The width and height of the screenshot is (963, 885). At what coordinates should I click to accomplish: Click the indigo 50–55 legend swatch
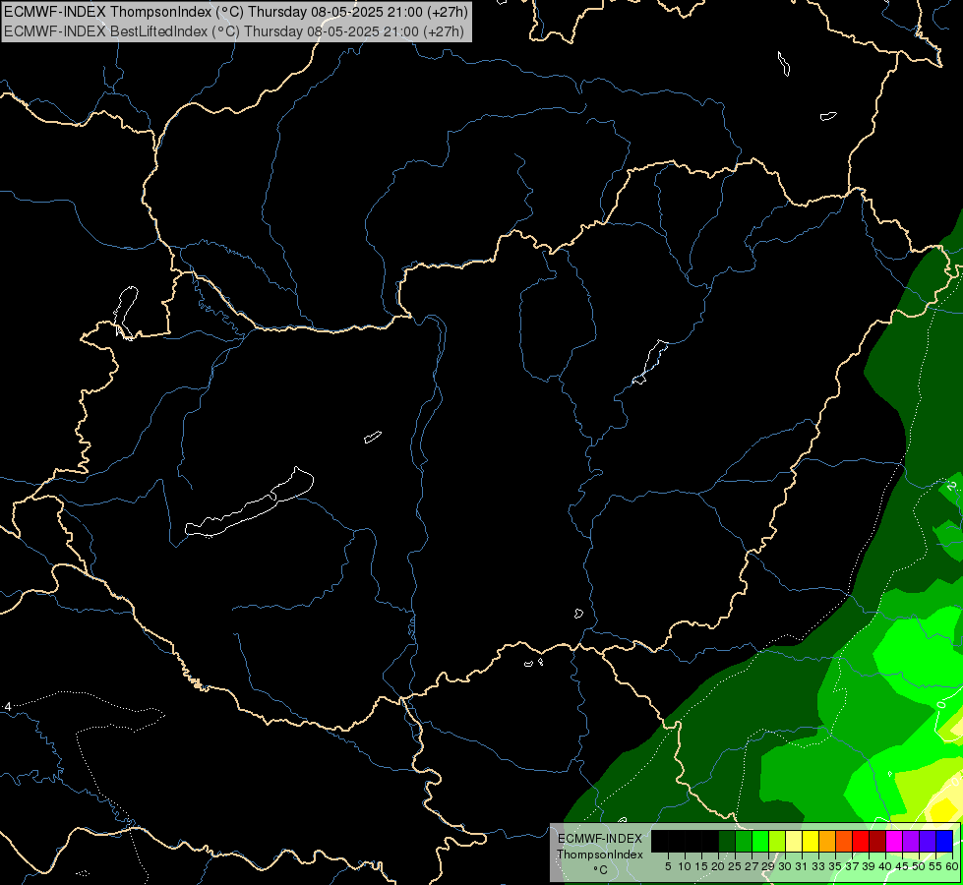click(x=928, y=841)
